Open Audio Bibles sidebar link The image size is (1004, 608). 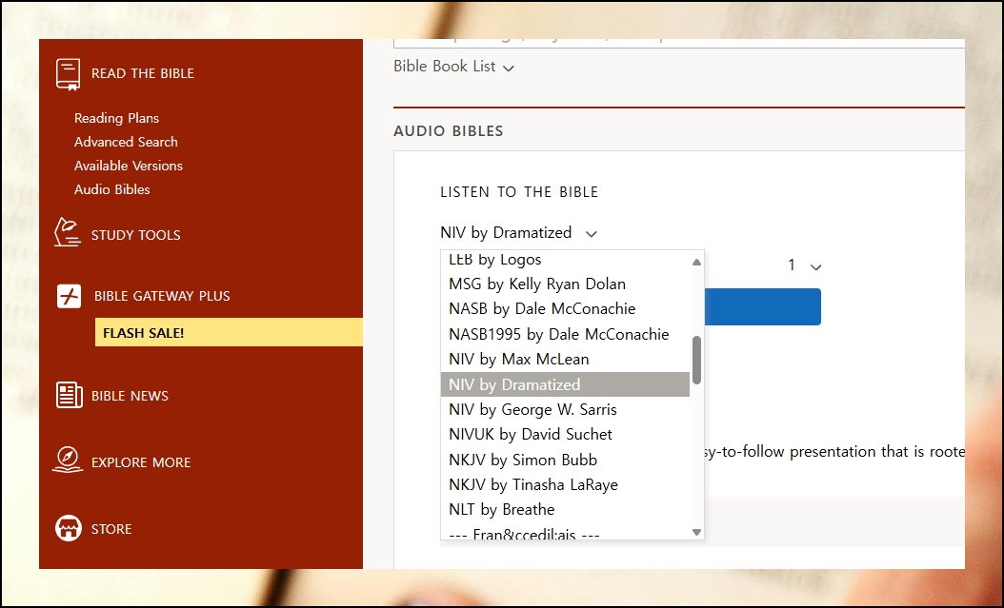112,189
